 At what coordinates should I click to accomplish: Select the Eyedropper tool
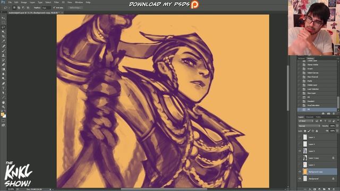point(3,41)
